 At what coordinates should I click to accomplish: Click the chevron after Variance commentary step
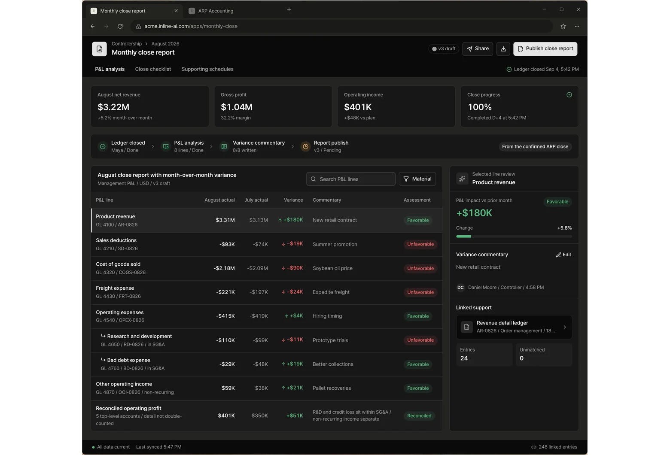292,147
